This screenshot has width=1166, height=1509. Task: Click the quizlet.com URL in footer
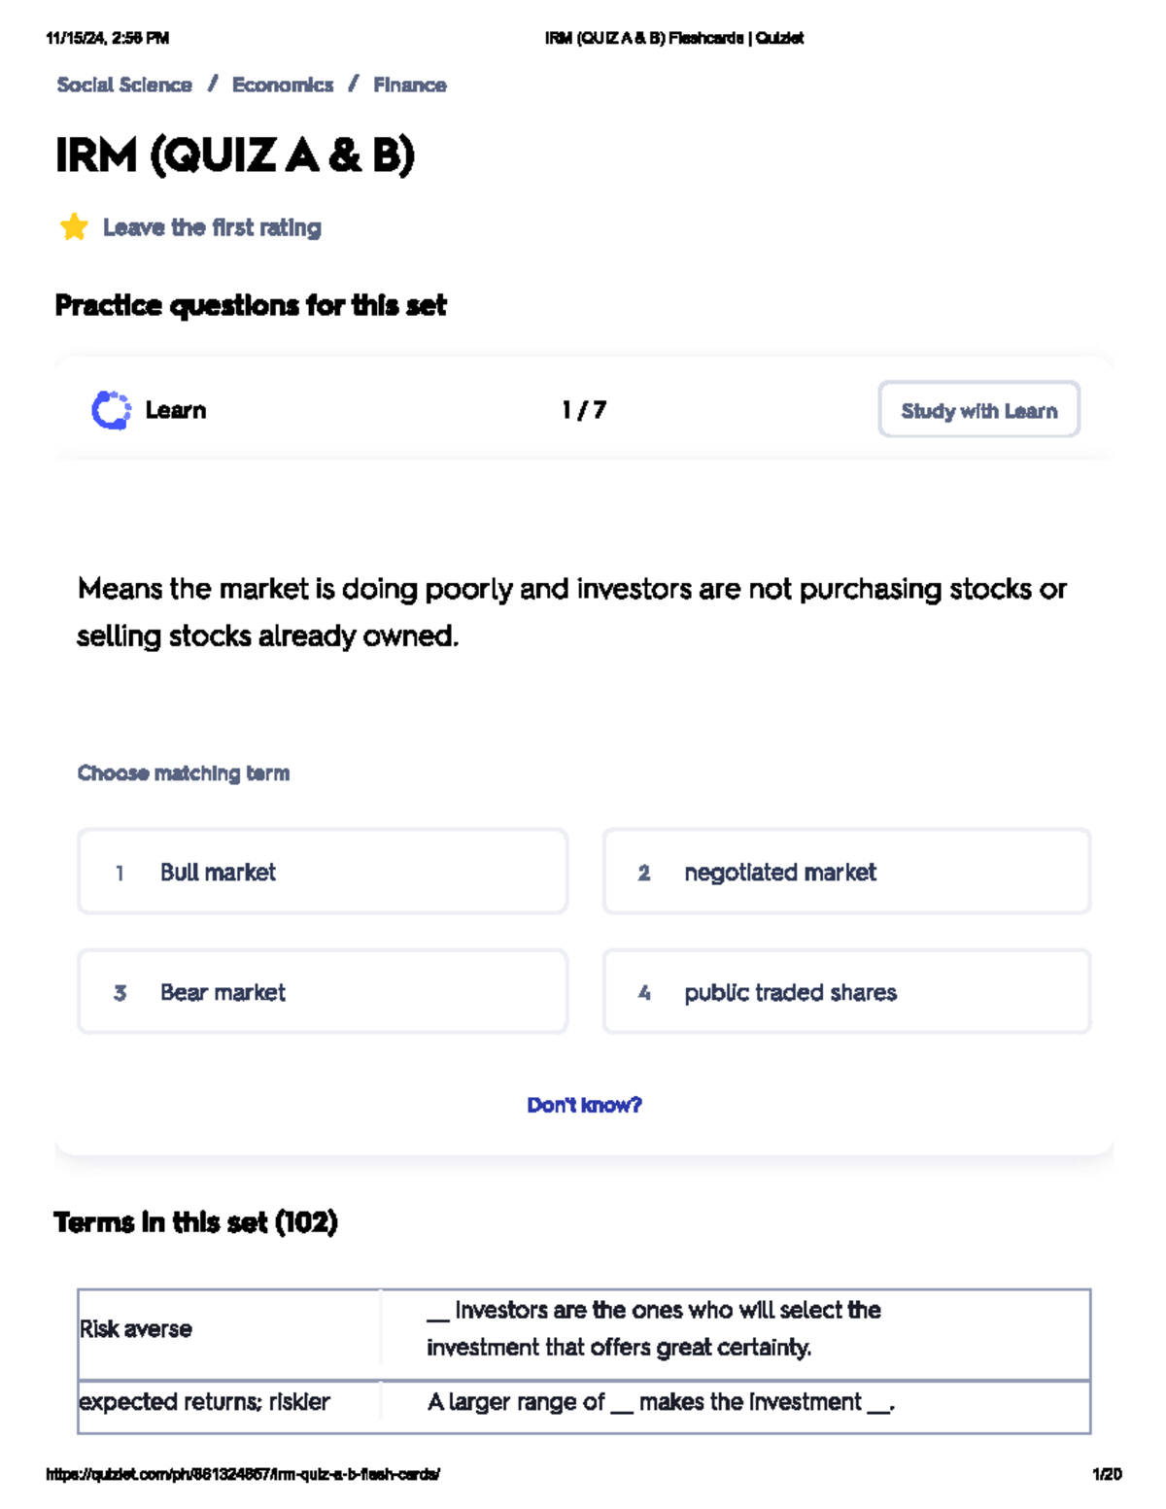point(243,1474)
